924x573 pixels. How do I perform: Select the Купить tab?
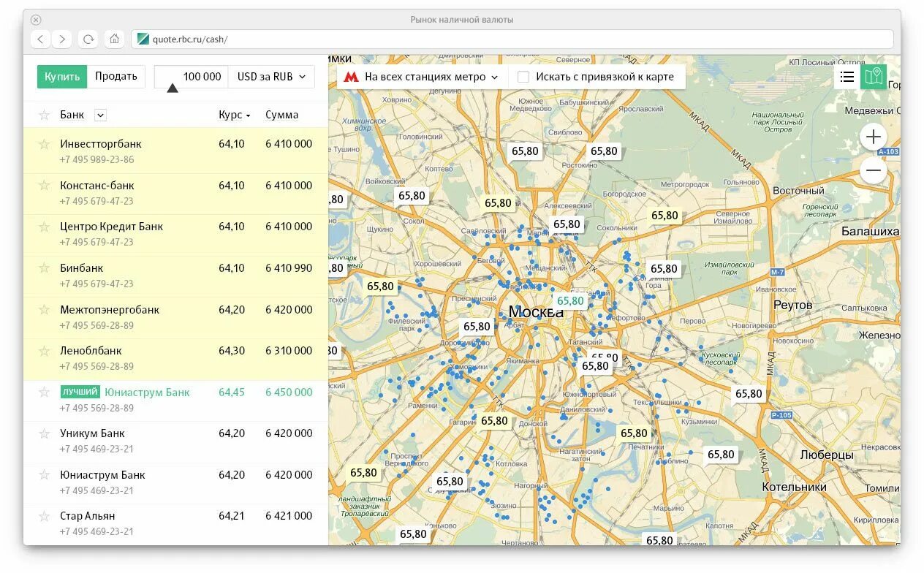point(62,77)
